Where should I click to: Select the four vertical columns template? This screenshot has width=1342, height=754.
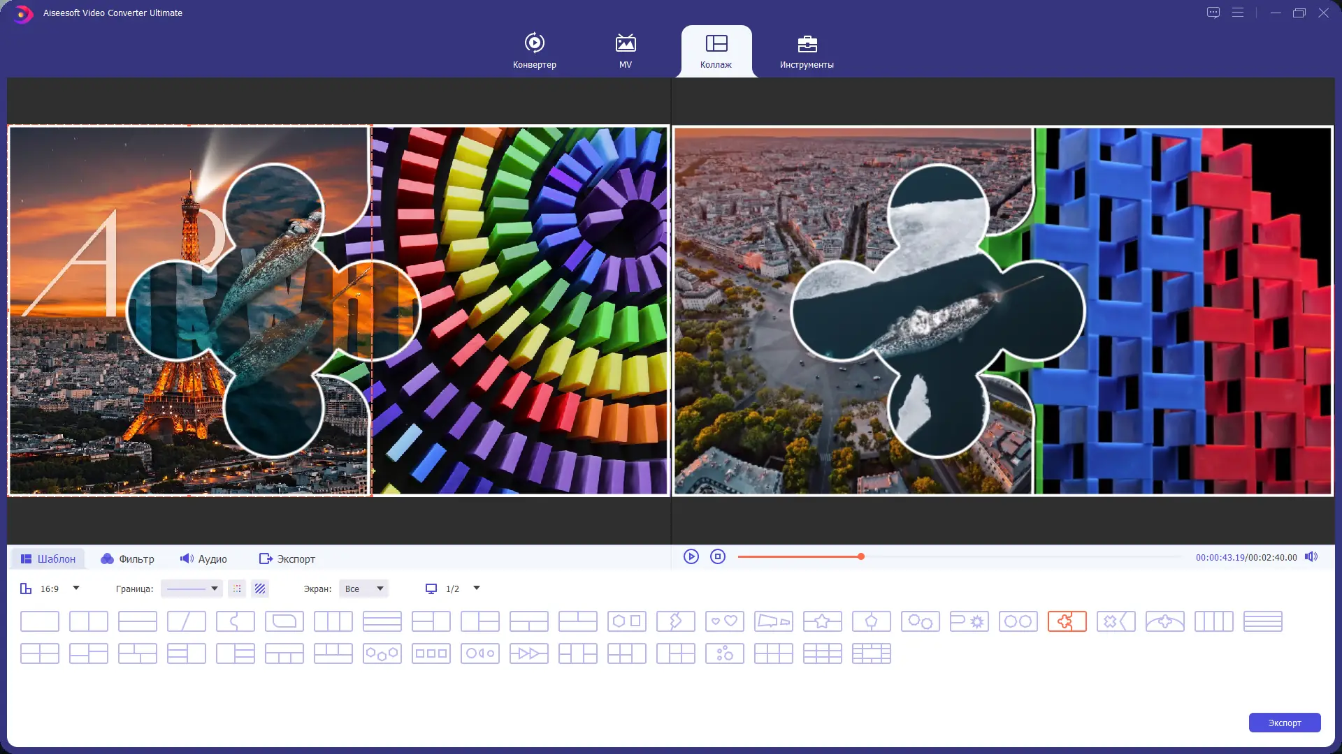point(1213,621)
